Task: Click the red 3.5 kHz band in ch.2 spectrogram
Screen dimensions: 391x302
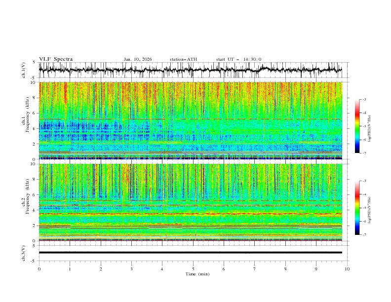Action: 191,214
